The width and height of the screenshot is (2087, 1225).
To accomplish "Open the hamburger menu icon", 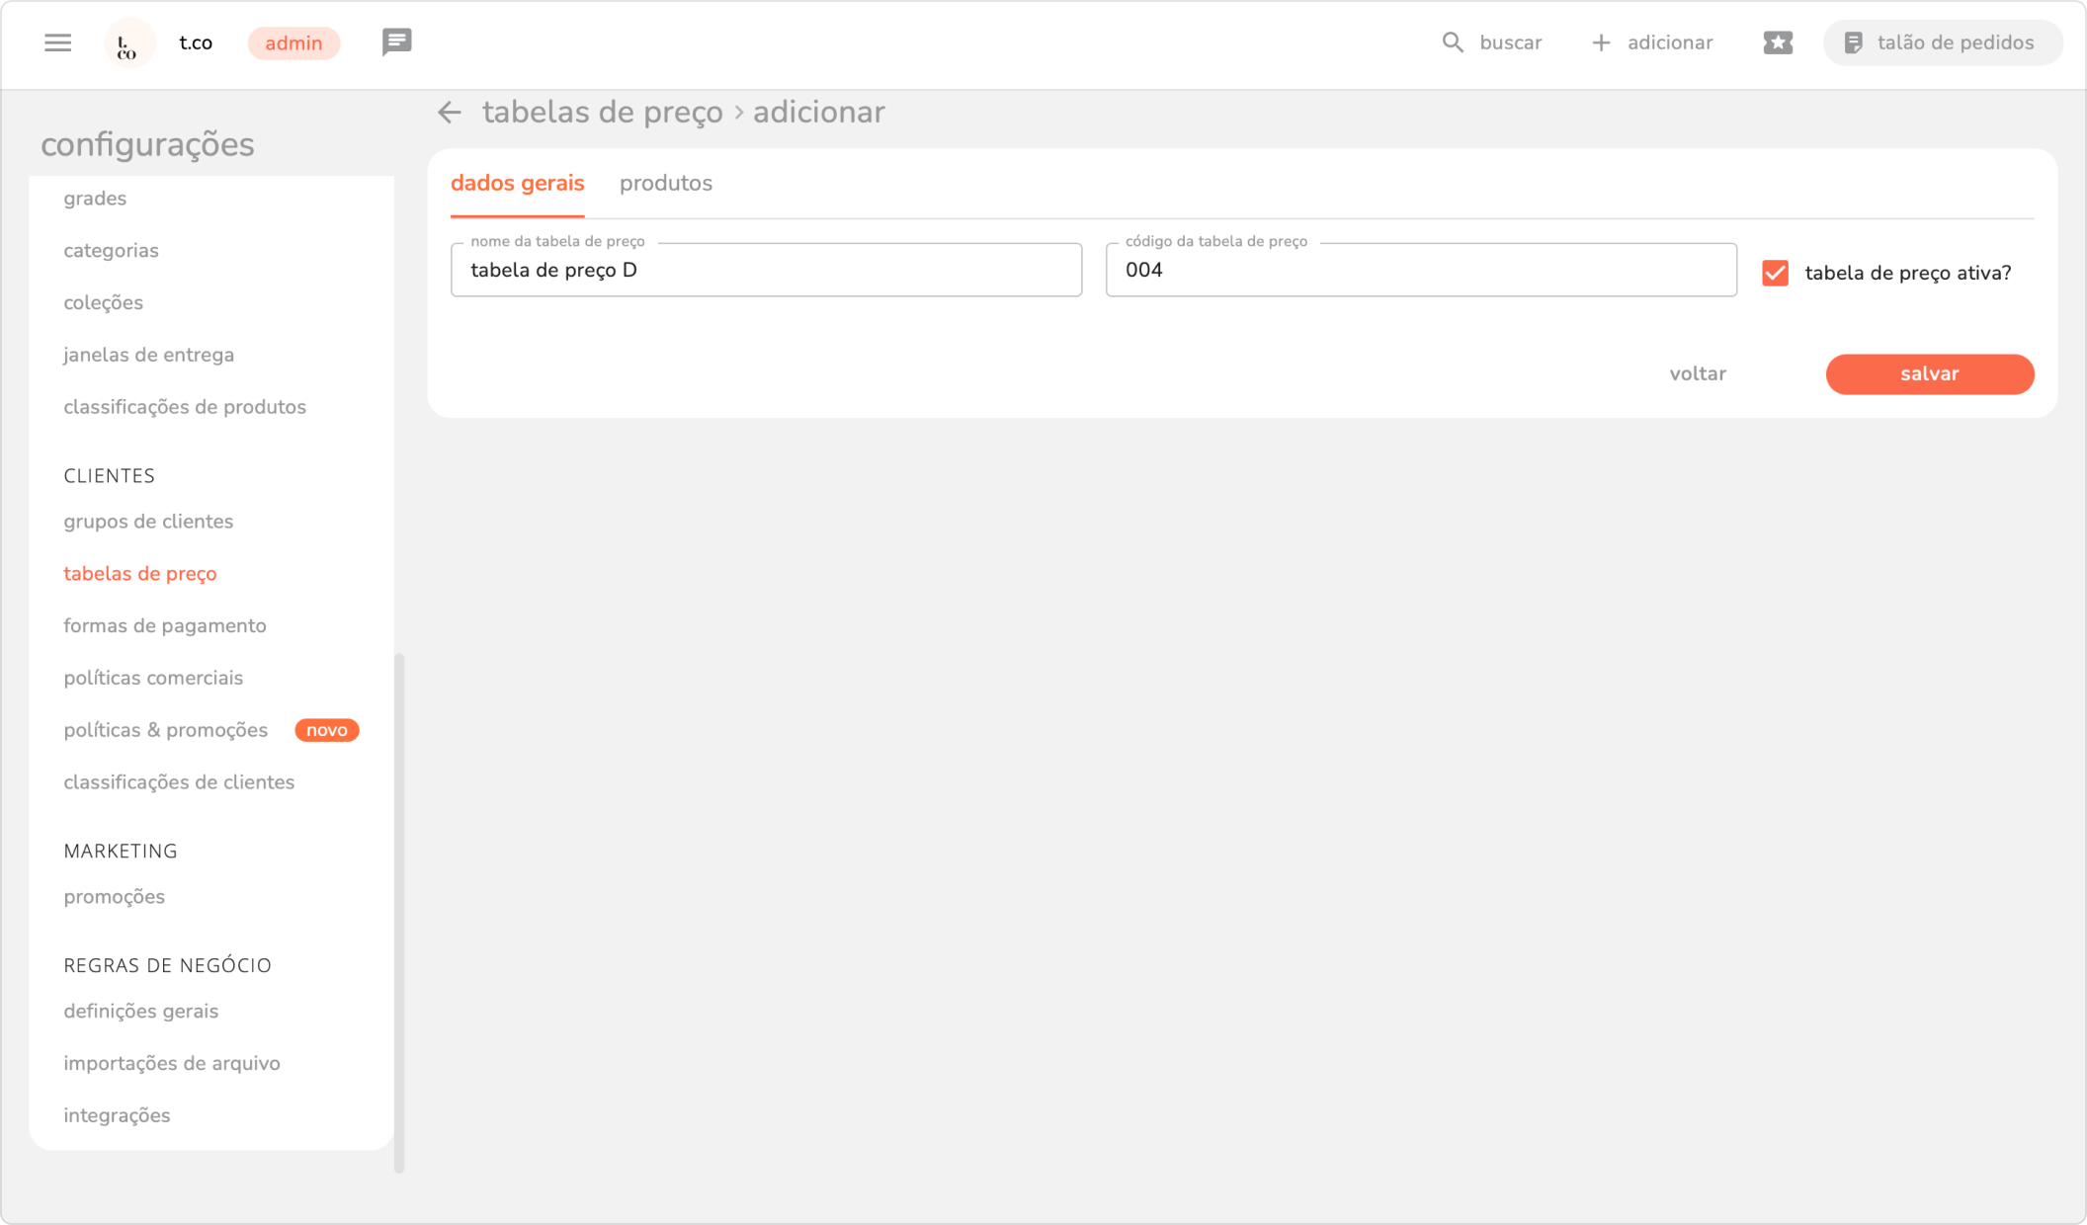I will click(x=57, y=42).
